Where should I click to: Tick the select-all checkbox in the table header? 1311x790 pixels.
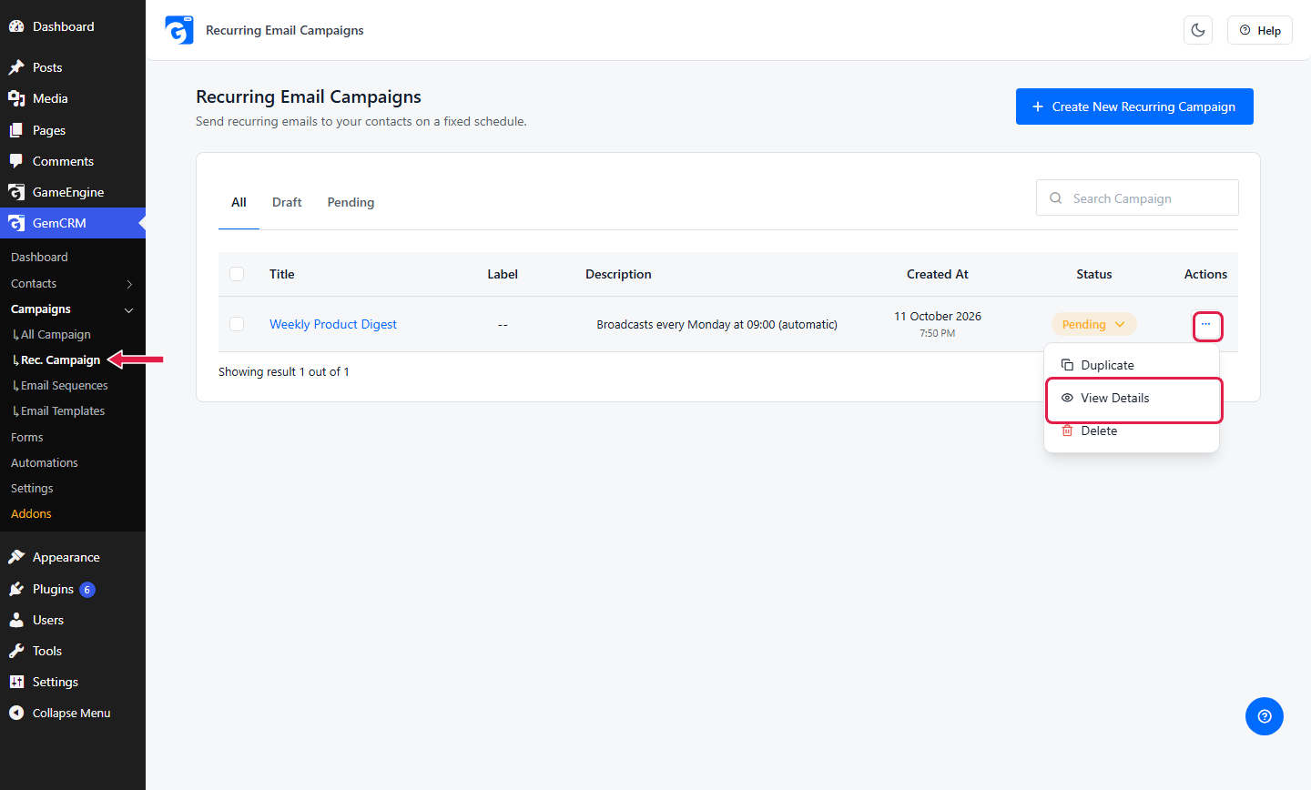point(237,274)
